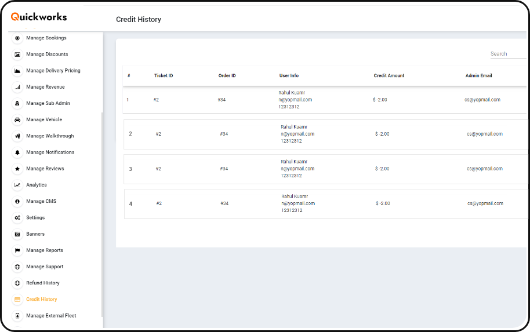530x332 pixels.
Task: Click the Manage Notifications bell icon
Action: [17, 152]
